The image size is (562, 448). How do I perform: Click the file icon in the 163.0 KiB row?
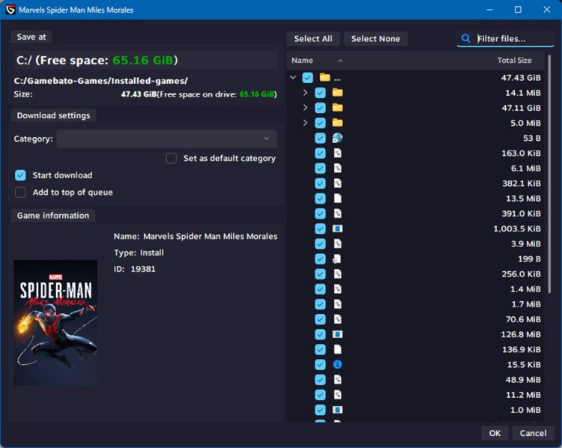pyautogui.click(x=337, y=153)
